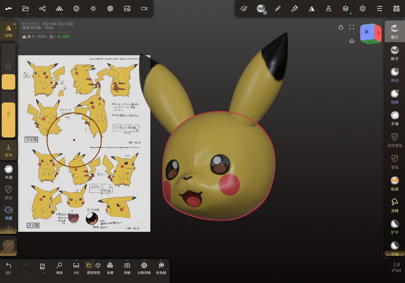The image size is (405, 283).
Task: Choose the 绘画 paint tool
Action: click(395, 184)
